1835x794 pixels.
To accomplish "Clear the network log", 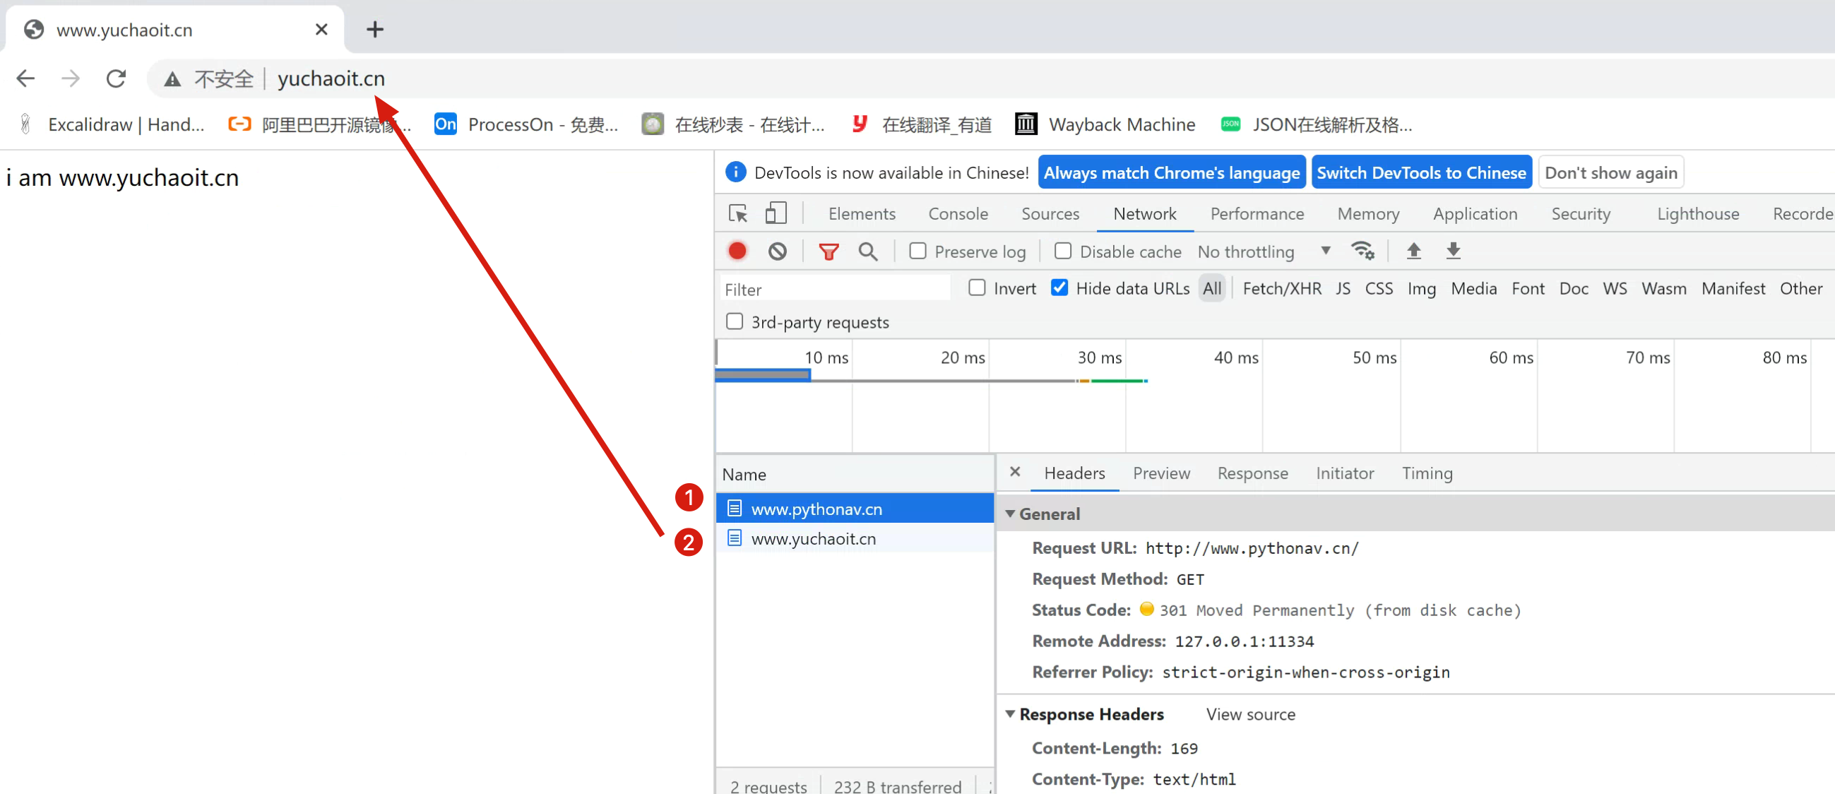I will (x=777, y=251).
